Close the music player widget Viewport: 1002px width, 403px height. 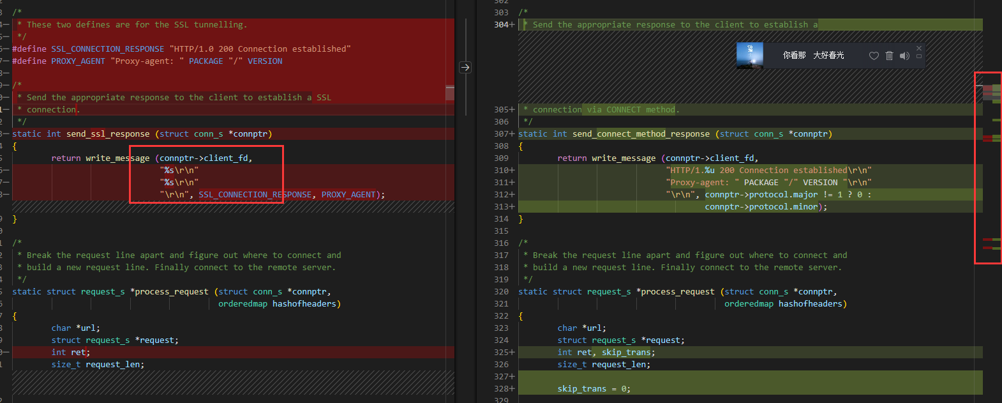pos(919,48)
